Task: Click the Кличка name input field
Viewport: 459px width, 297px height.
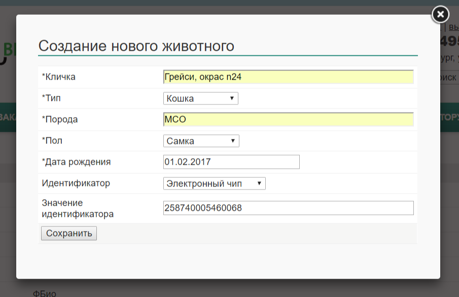Action: [x=289, y=77]
